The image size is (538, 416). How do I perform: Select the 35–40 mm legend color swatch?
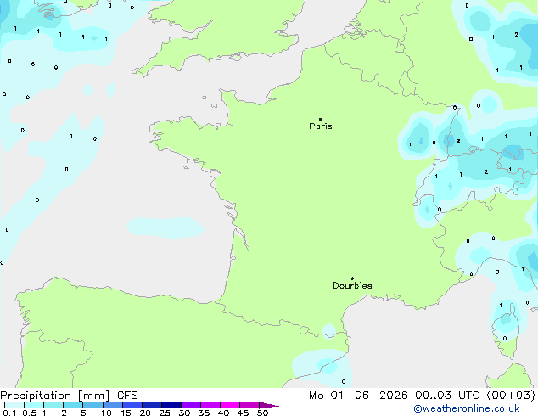point(210,405)
